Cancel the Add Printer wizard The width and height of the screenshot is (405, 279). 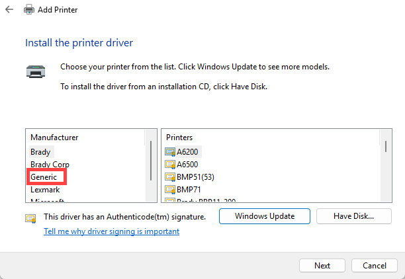click(x=375, y=266)
